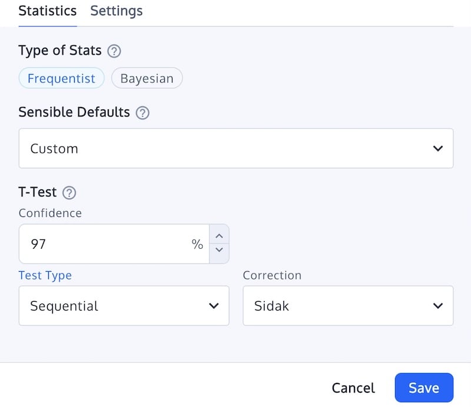
Task: Open the Correction dropdown
Action: click(347, 306)
